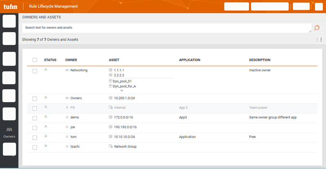This screenshot has height=169, width=326.
Task: Sort by the OWNER column header
Action: coord(71,60)
